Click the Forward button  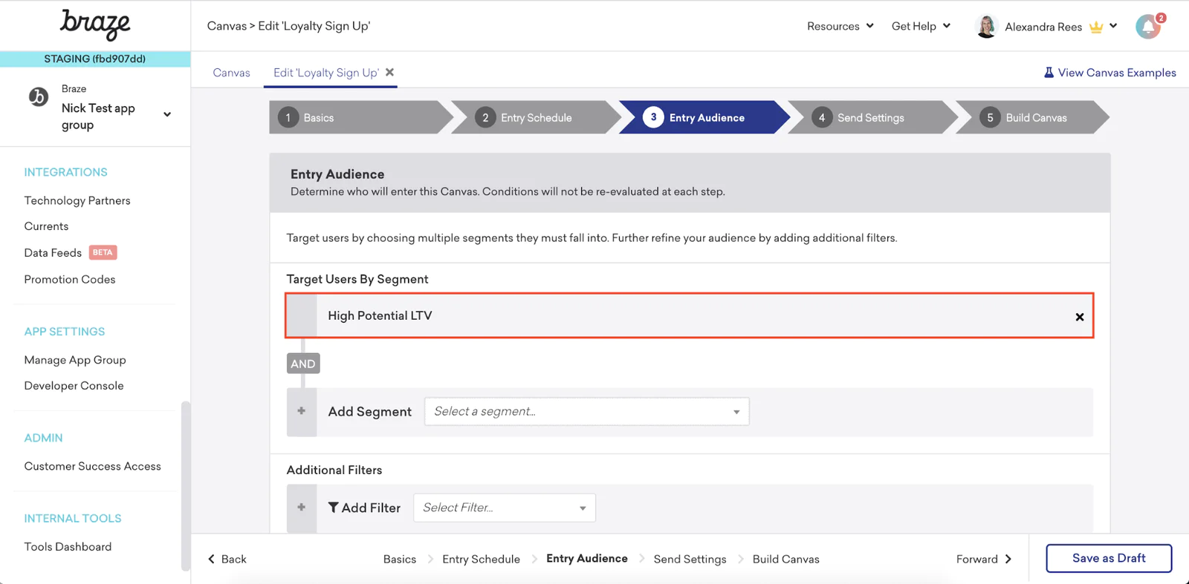984,559
